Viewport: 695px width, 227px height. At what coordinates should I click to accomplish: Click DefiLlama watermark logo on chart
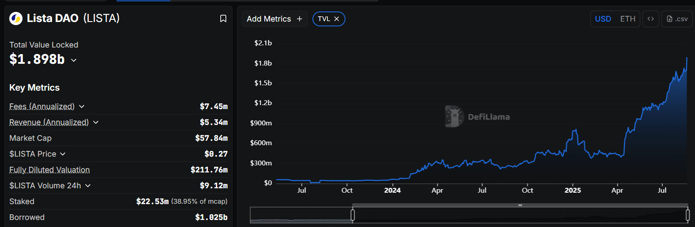[455, 117]
